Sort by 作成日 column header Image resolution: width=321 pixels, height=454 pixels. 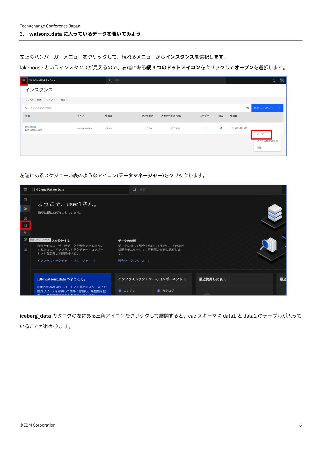(x=234, y=116)
